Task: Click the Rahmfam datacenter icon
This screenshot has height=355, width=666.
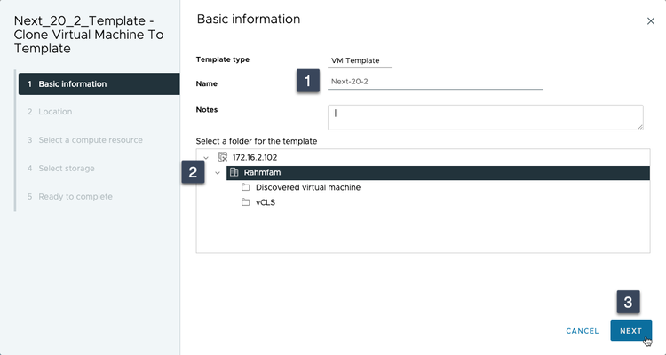Action: pyautogui.click(x=234, y=172)
